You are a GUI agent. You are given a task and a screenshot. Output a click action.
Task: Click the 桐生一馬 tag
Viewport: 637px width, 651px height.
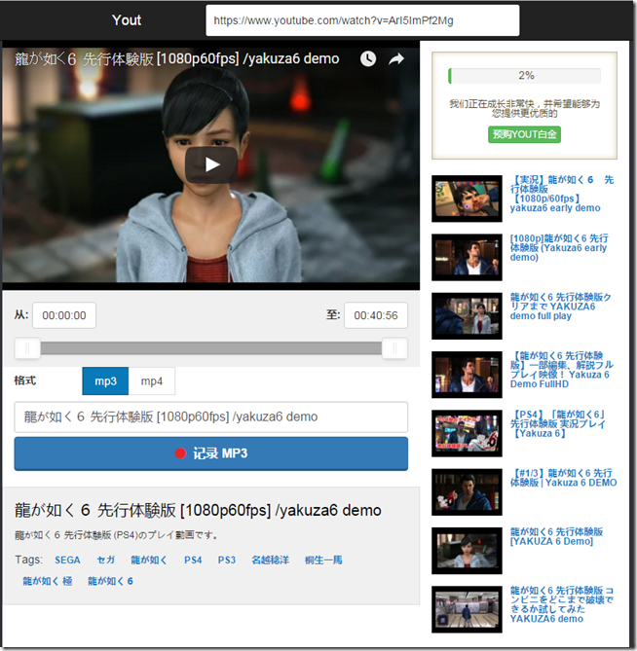(x=323, y=561)
